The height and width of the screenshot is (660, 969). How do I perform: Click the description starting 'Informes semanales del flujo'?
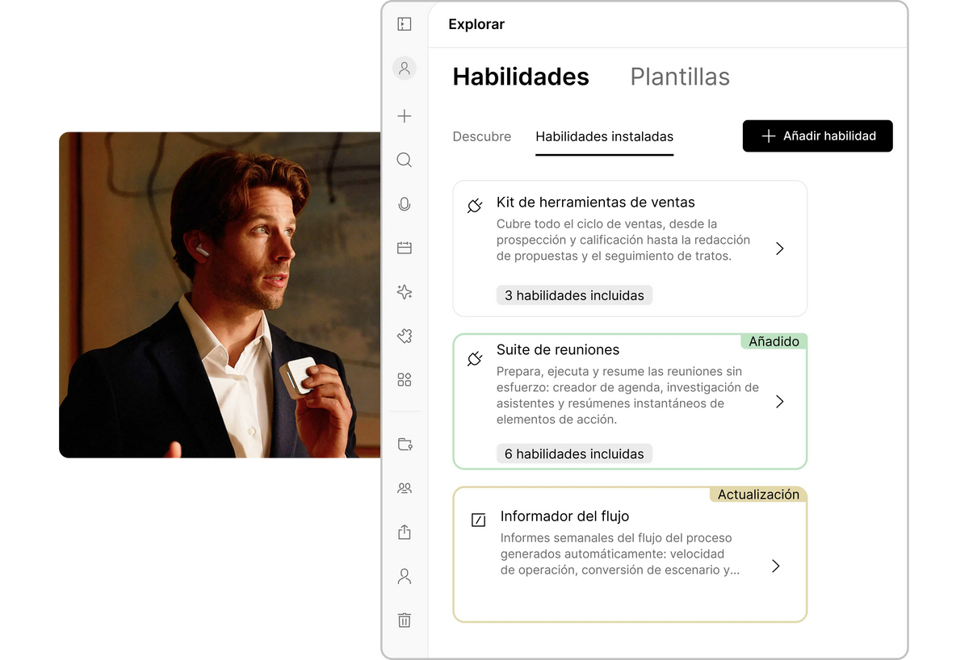point(620,553)
